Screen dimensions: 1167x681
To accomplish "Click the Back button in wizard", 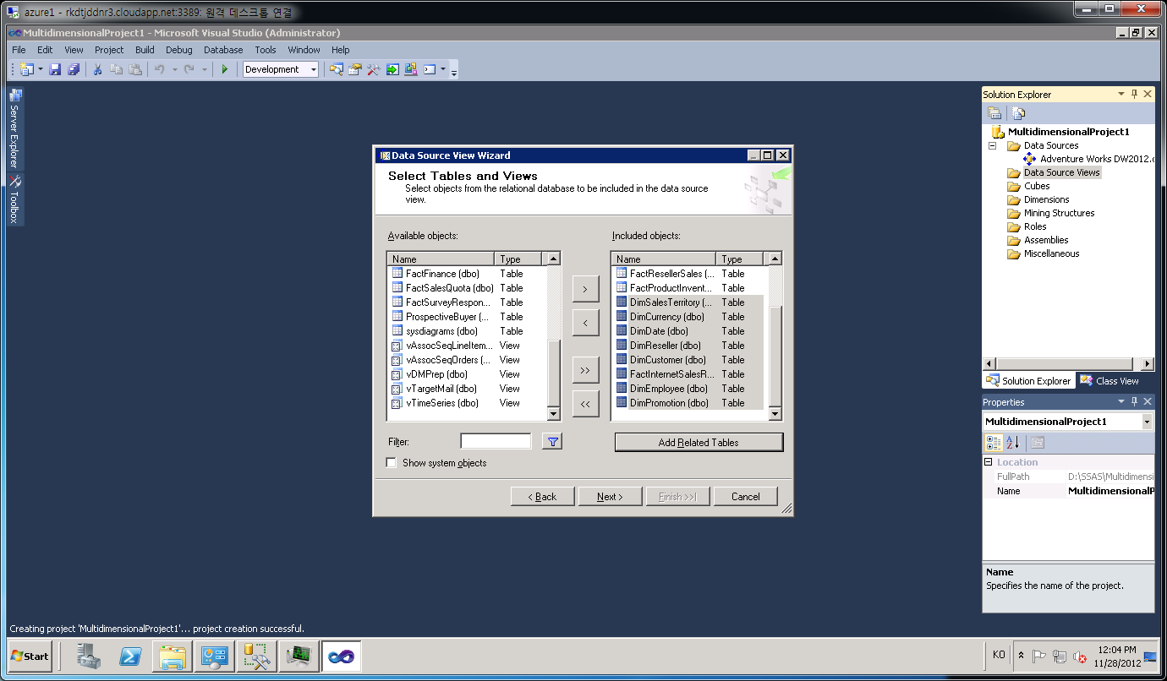I will pos(543,497).
